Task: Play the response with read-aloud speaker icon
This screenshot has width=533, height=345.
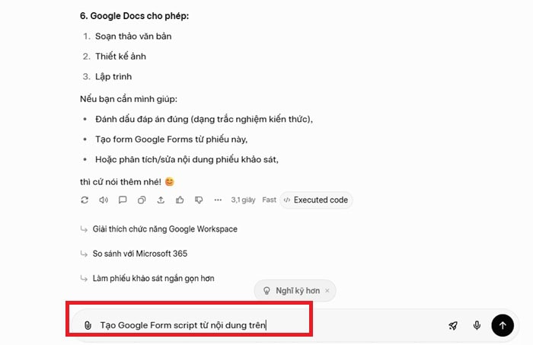Action: point(104,200)
